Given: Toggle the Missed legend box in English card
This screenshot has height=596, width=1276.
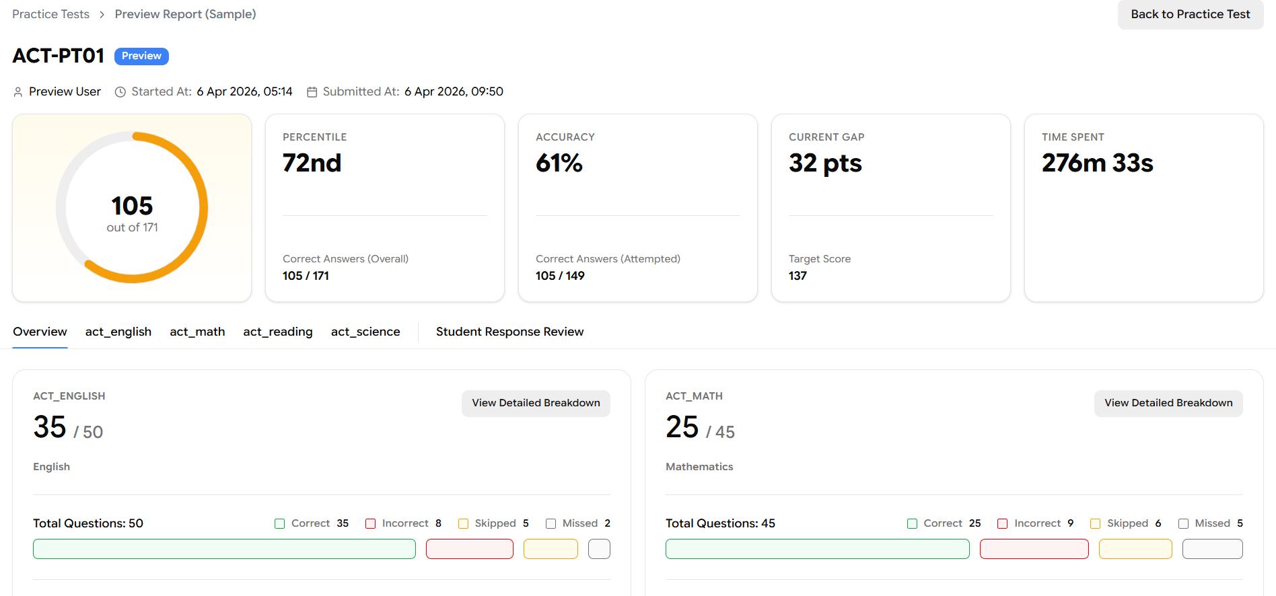Looking at the screenshot, I should pos(551,524).
